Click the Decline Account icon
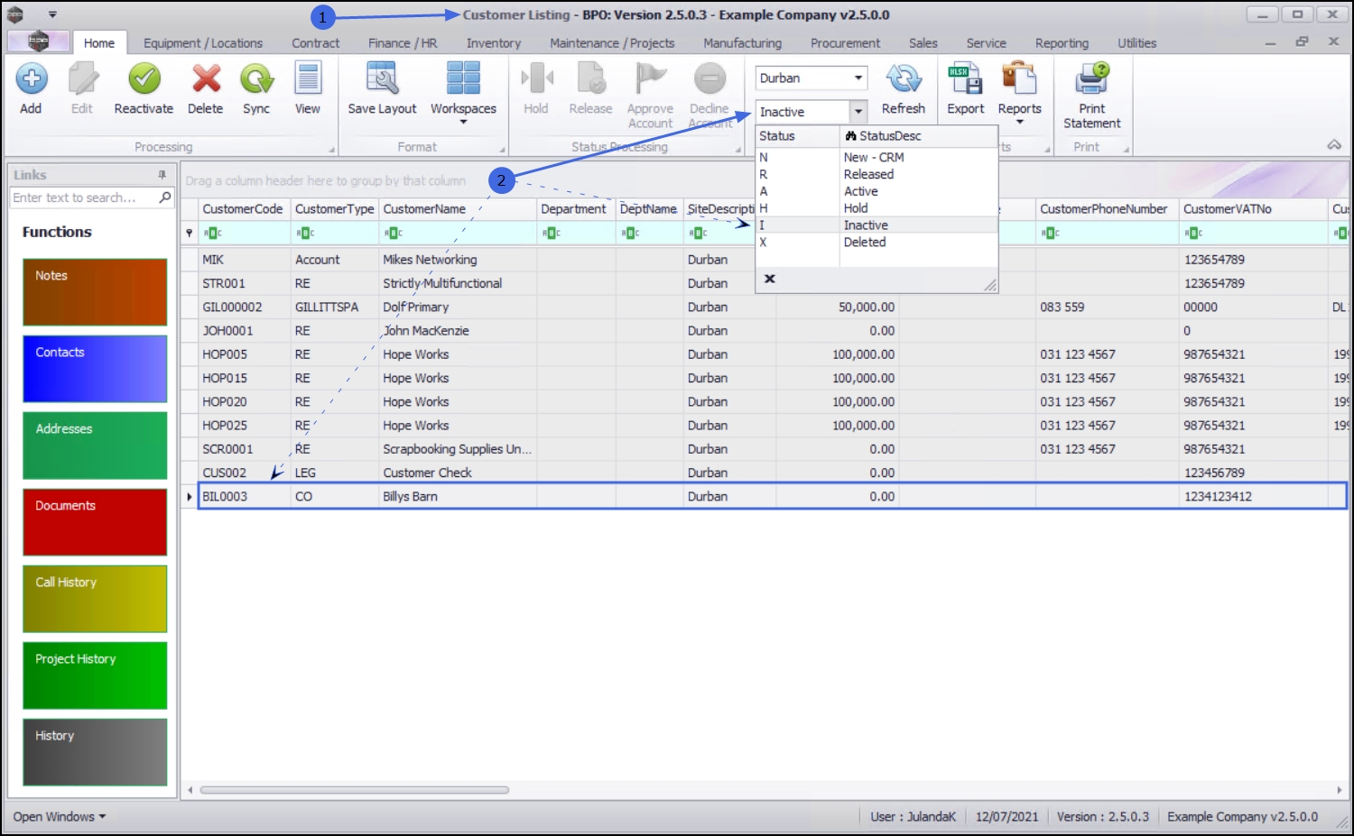1354x836 pixels. tap(709, 79)
